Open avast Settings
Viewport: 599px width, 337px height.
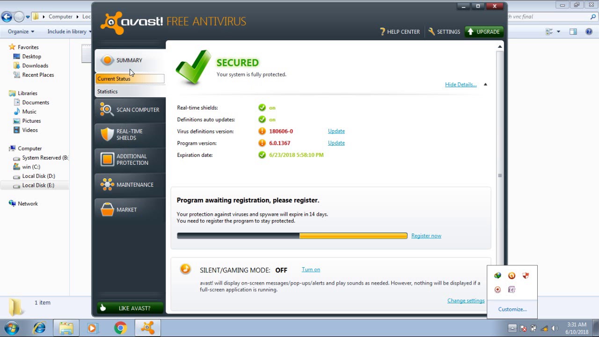click(x=444, y=32)
